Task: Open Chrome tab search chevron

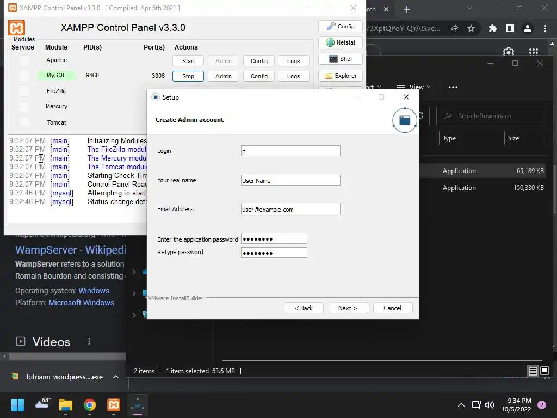Action: pyautogui.click(x=469, y=8)
